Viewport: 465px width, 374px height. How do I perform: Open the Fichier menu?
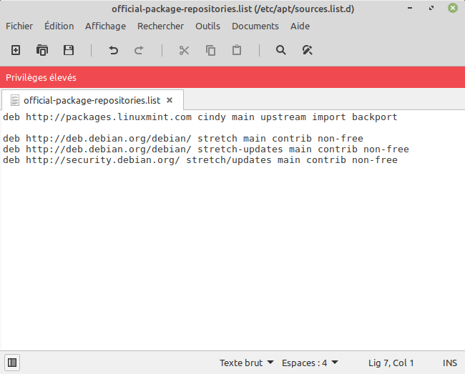(x=19, y=26)
